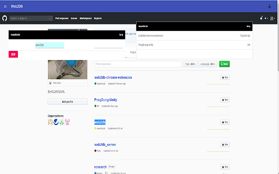Open Explore in top navigation
Image resolution: width=279 pixels, height=174 pixels.
(98, 18)
